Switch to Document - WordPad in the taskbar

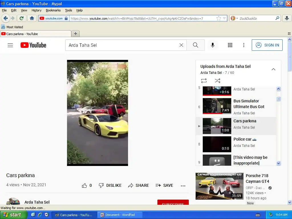tap(120, 215)
